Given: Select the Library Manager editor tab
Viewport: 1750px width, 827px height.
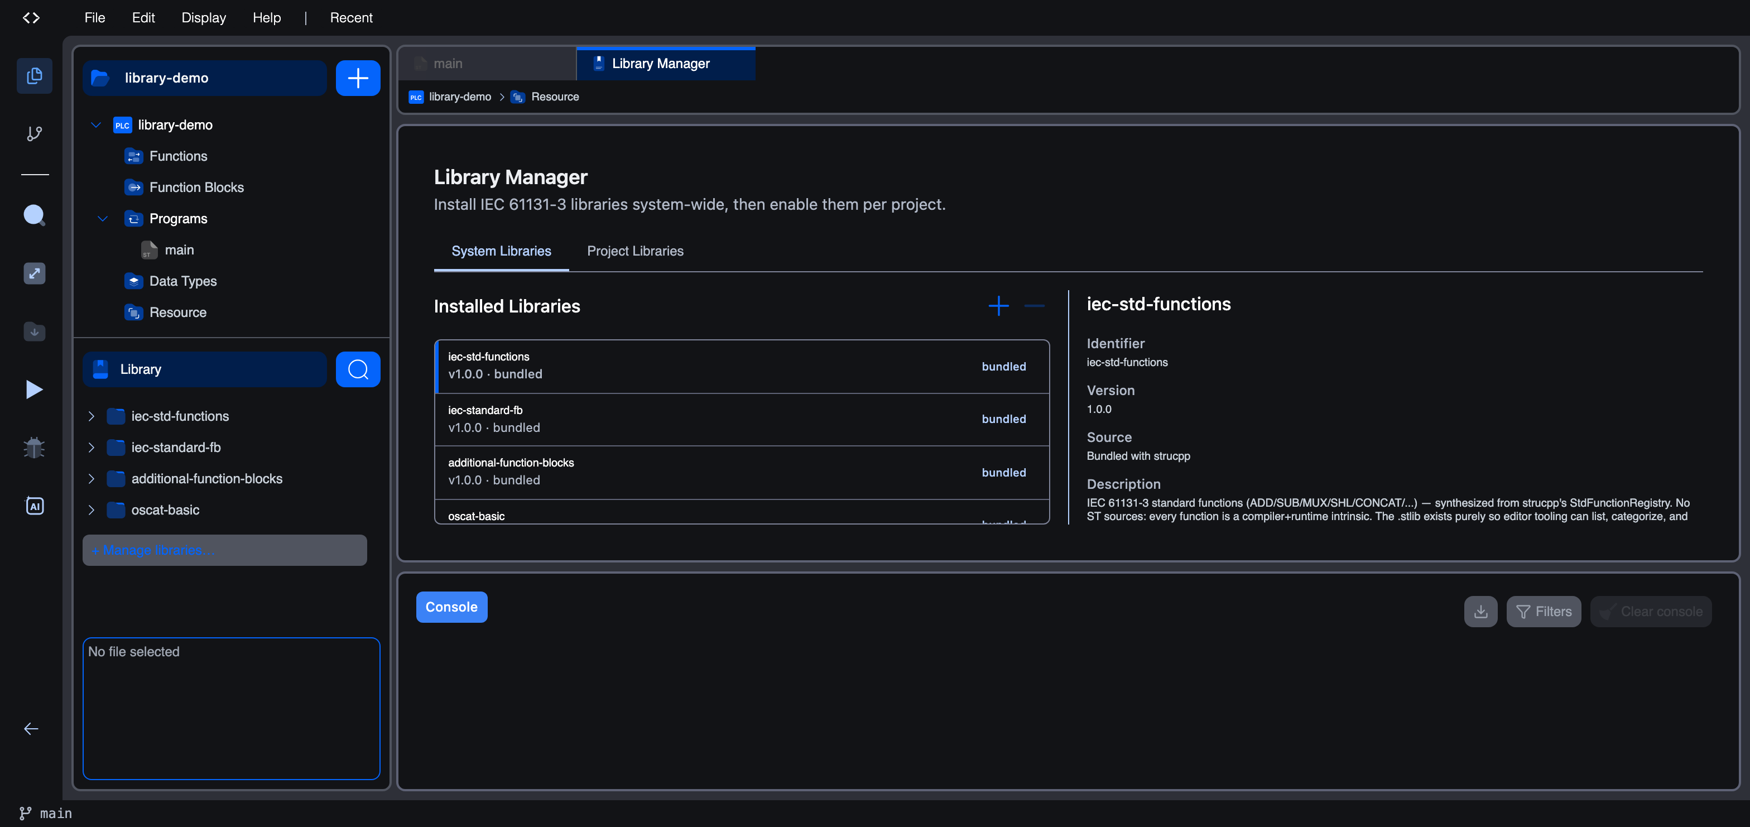Looking at the screenshot, I should click(x=666, y=63).
